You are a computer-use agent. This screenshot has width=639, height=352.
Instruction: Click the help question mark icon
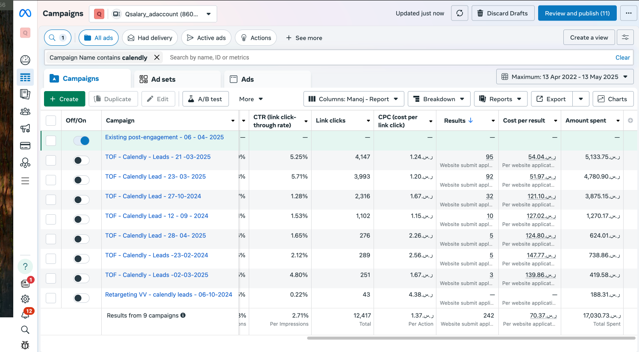(x=25, y=266)
